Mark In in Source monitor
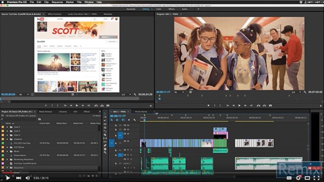 (x=52, y=106)
